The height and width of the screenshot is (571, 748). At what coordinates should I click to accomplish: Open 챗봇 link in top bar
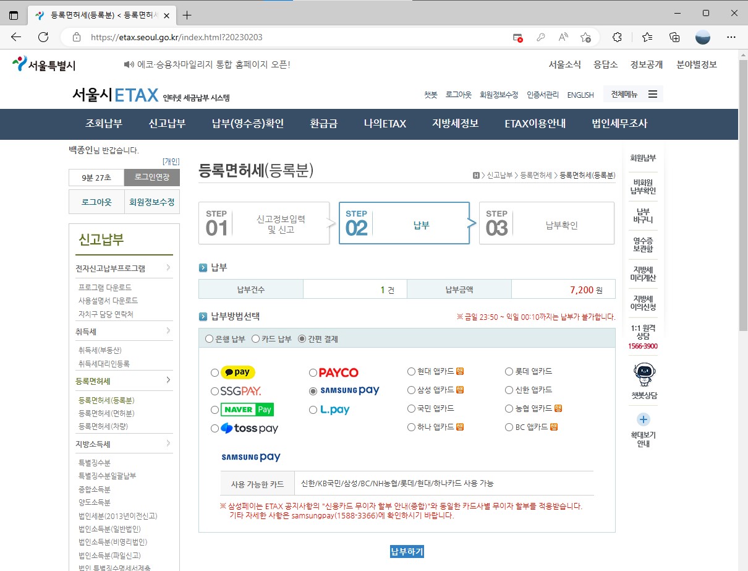pyautogui.click(x=431, y=95)
